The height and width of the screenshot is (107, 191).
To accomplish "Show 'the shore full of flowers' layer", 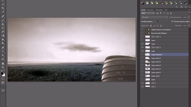I will [x=142, y=33].
